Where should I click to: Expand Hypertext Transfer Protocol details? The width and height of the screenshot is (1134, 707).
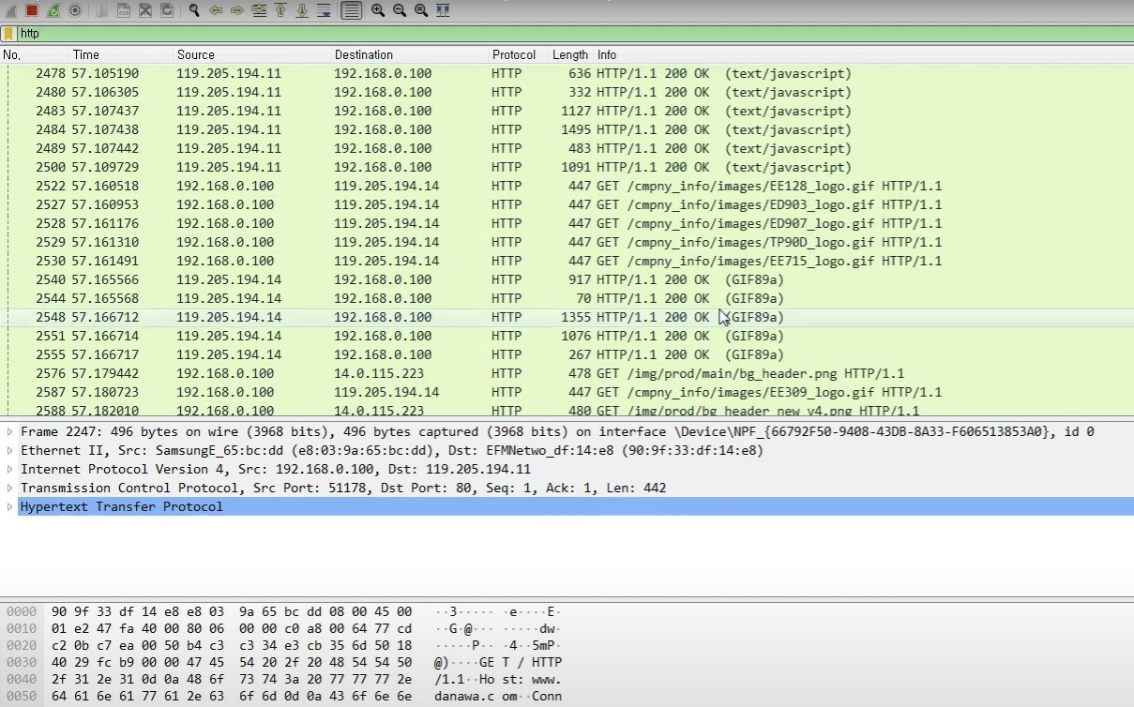coord(10,506)
